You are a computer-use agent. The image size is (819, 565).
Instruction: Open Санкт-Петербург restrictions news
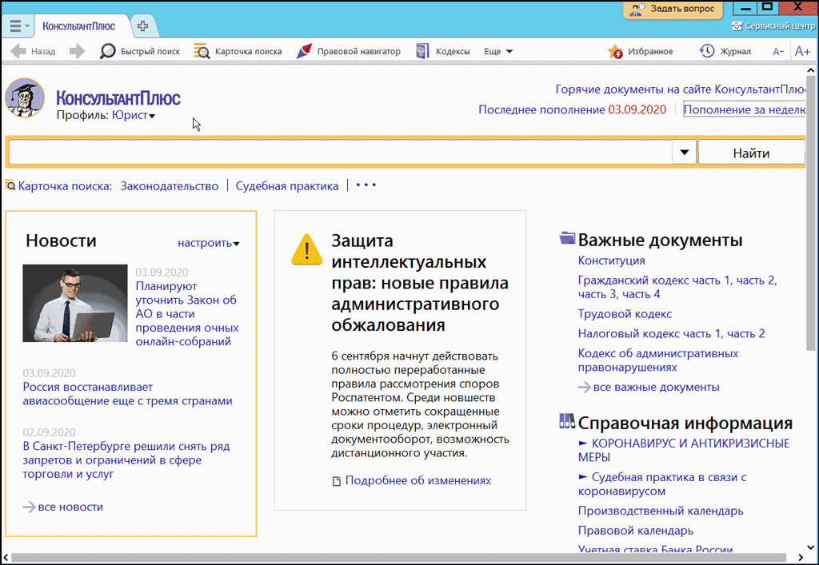pyautogui.click(x=126, y=460)
